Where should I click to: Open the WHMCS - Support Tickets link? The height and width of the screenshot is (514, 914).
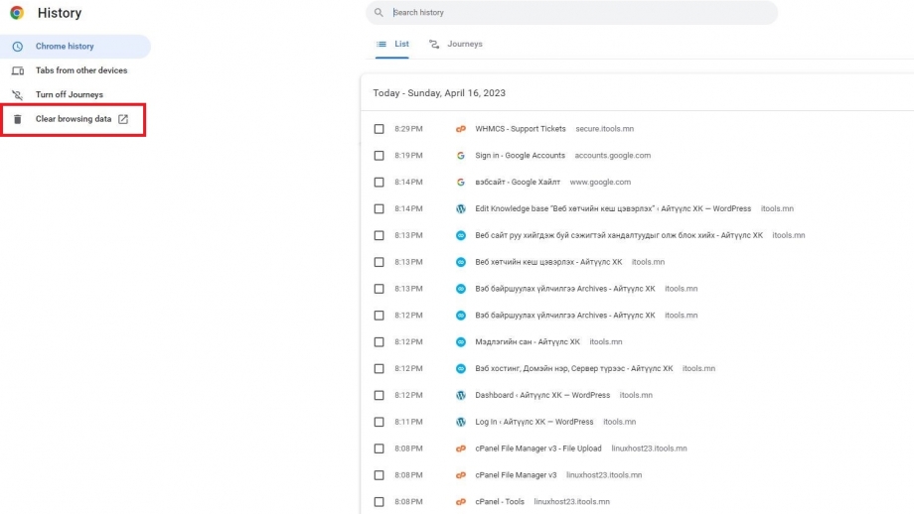point(520,129)
